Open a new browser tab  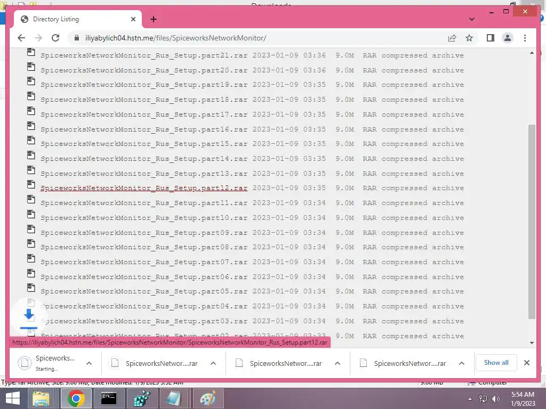153,19
